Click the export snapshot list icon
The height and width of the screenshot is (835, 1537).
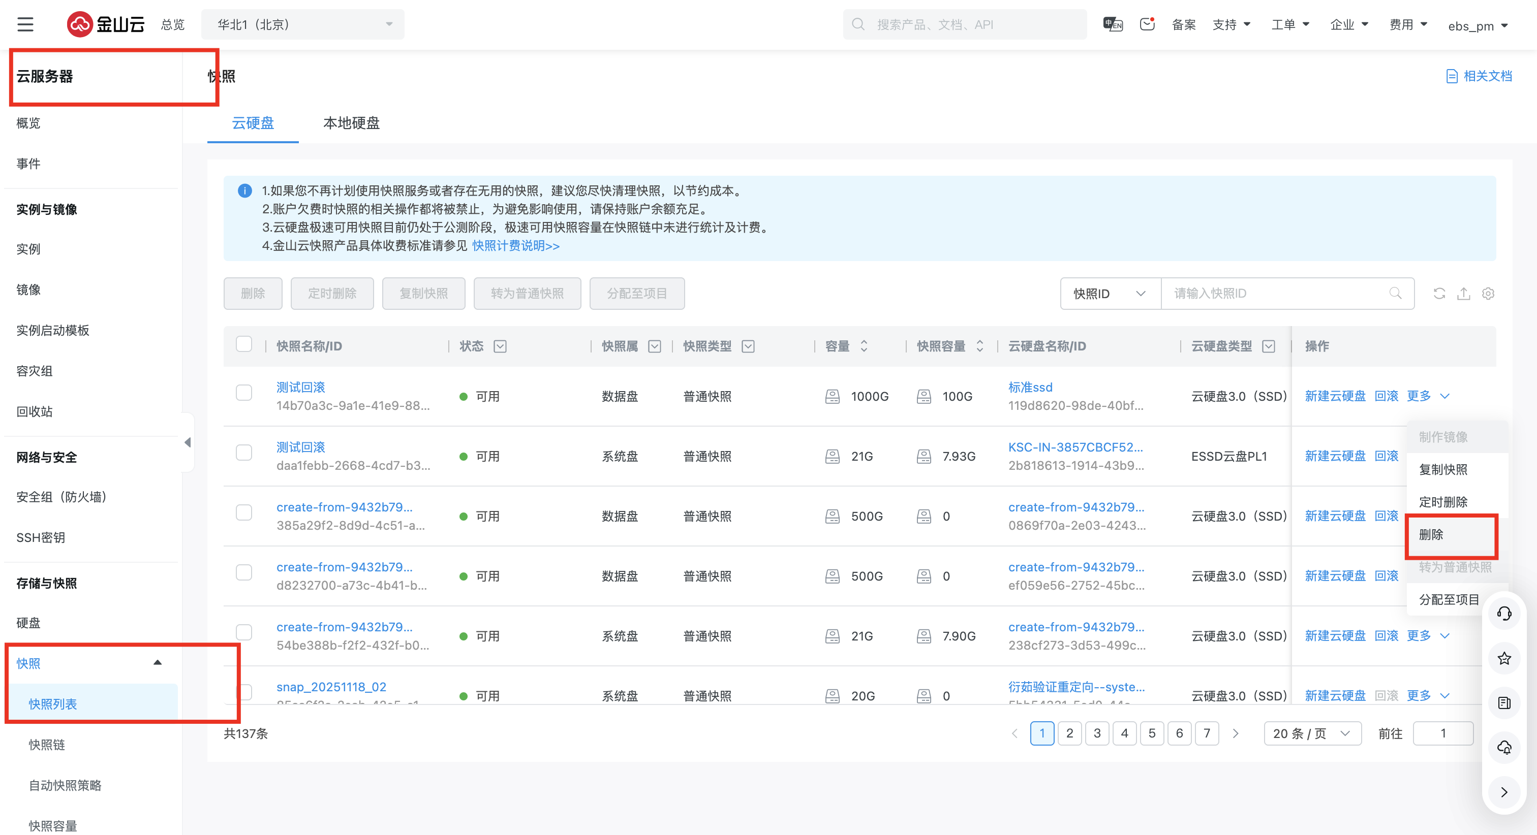(1464, 294)
